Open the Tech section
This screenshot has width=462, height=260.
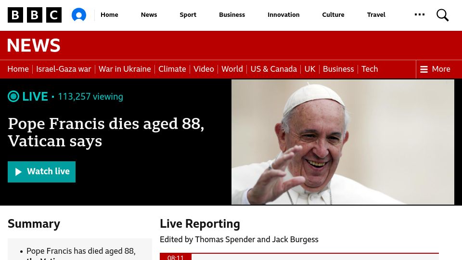370,69
